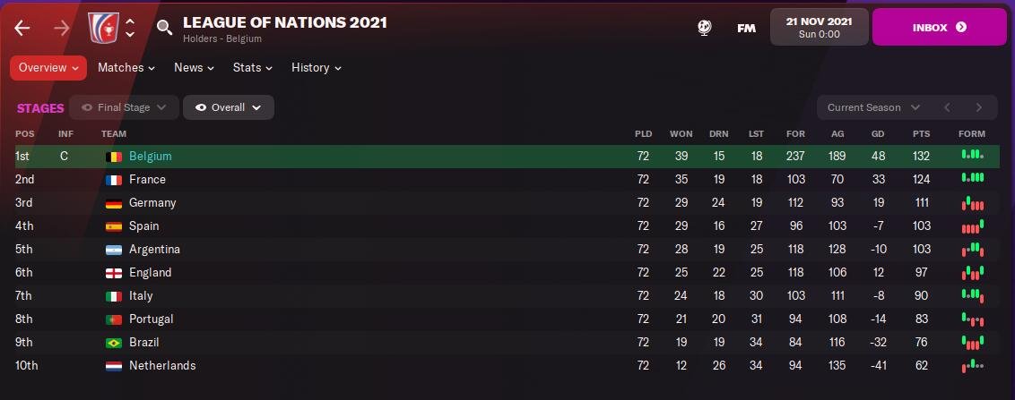Click the forward navigation arrow

click(62, 28)
